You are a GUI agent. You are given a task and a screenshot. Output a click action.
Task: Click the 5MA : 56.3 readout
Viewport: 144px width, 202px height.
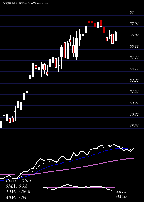[17, 186]
